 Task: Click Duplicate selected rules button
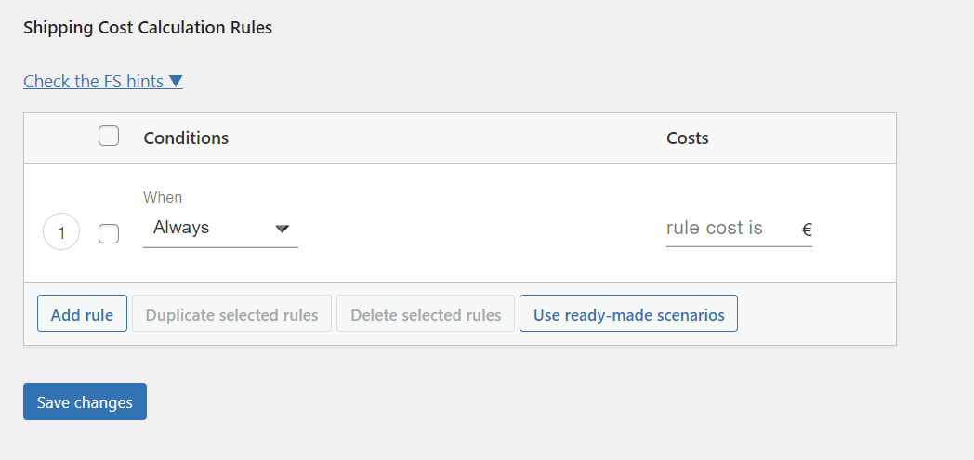coord(231,314)
